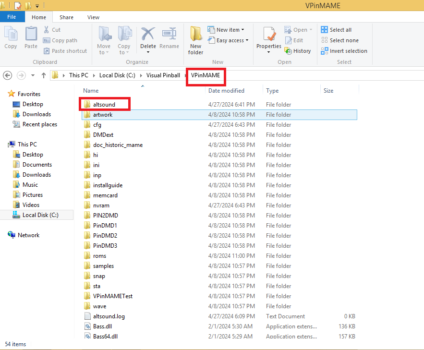Click the Copy path icon
The image size is (424, 350).
tap(47, 40)
